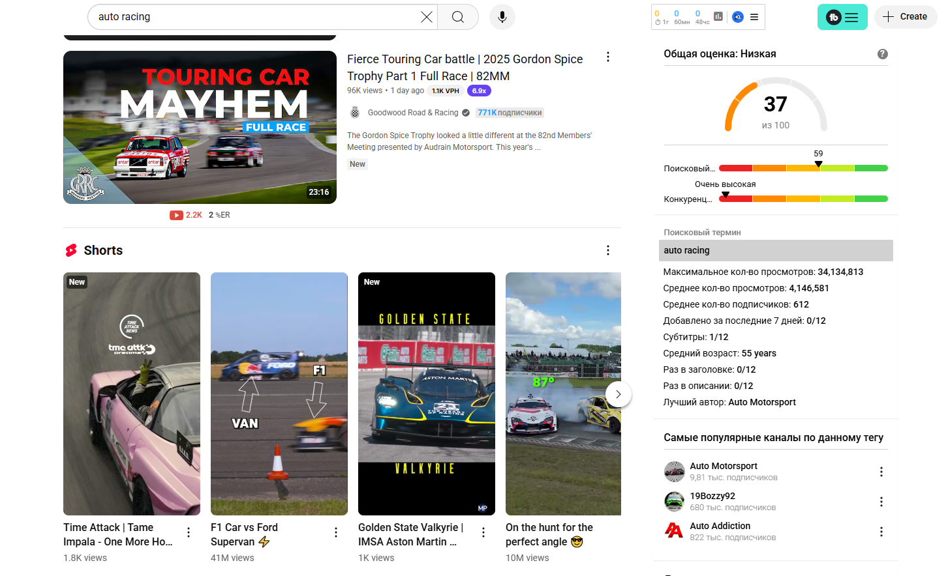The width and height of the screenshot is (948, 576).
Task: Click the red YouTube icon next to 2.2K
Action: [176, 215]
